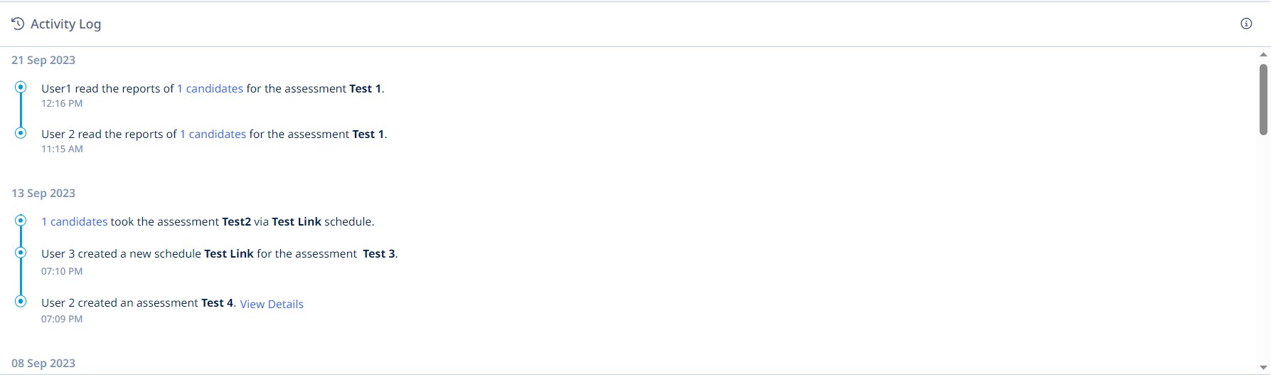Screen dimensions: 1271x375
Task: Open the info icon in the header
Action: coord(1246,23)
